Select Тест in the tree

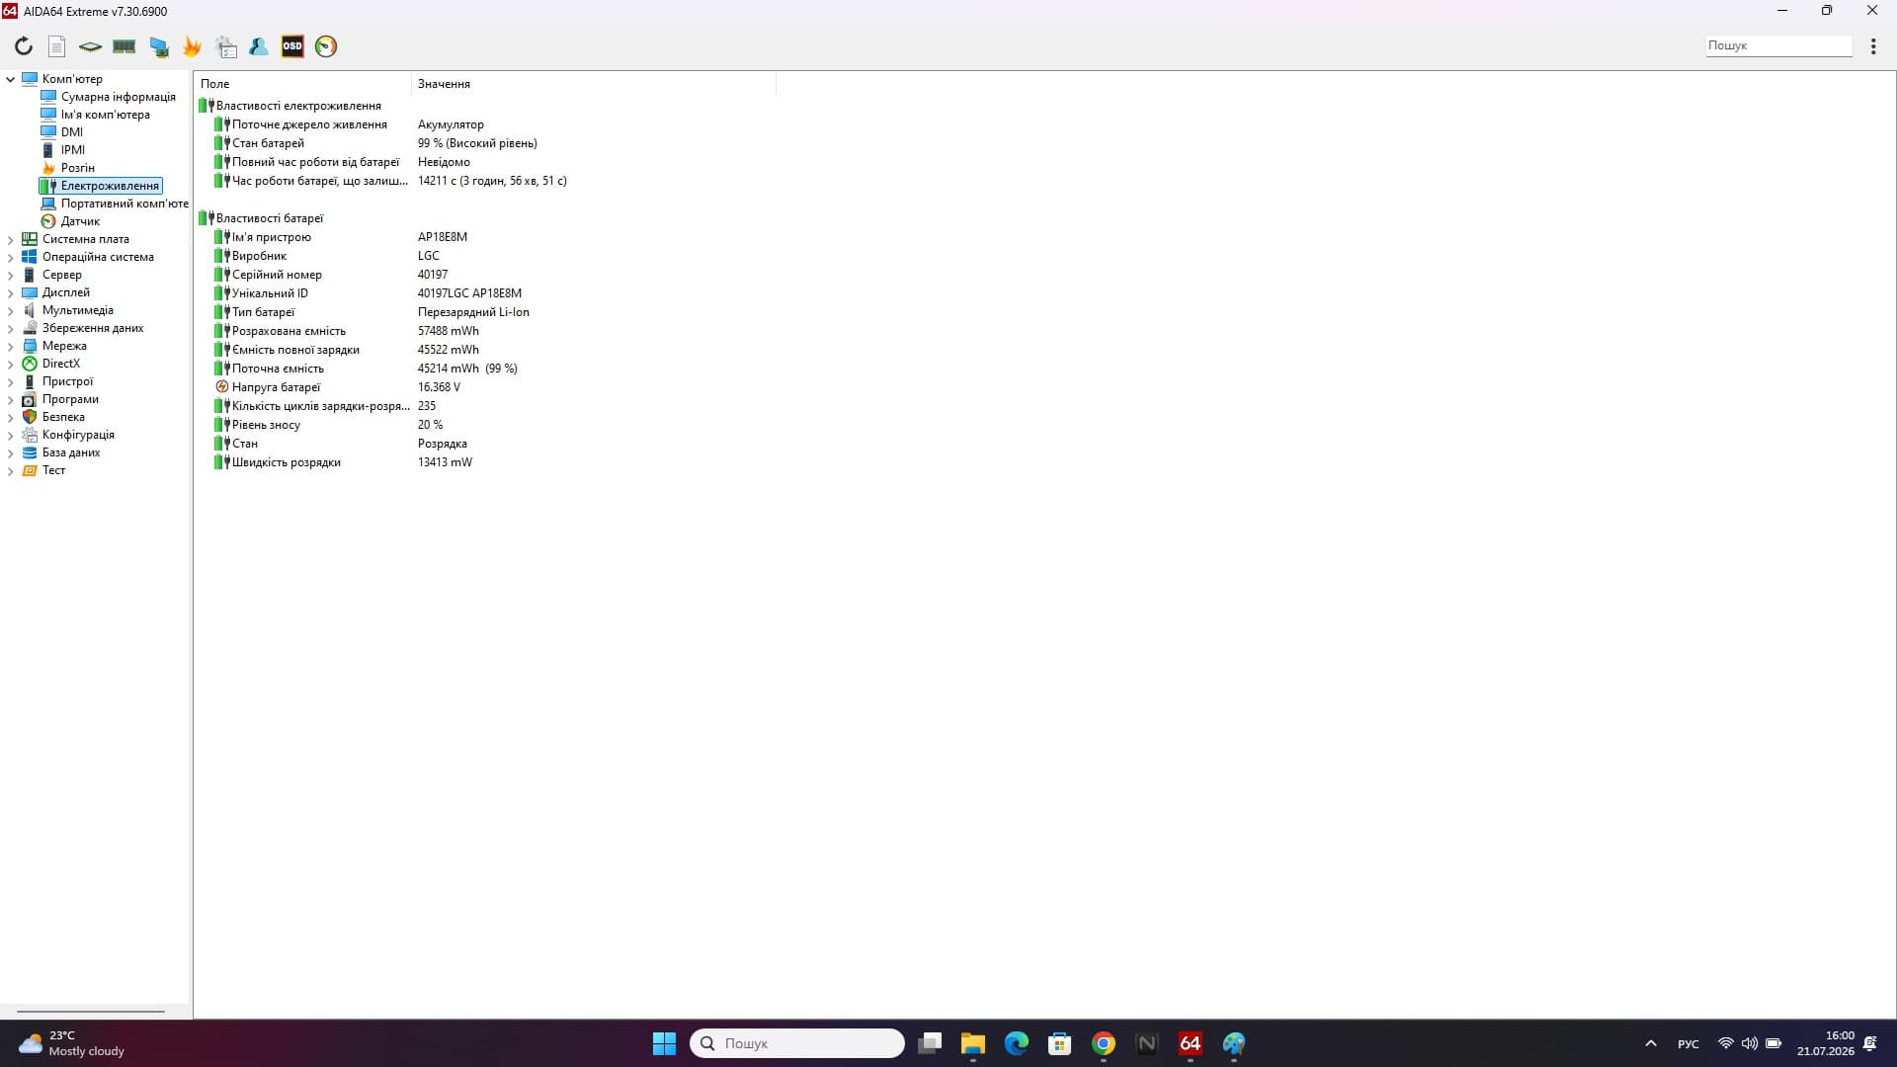[x=53, y=470]
